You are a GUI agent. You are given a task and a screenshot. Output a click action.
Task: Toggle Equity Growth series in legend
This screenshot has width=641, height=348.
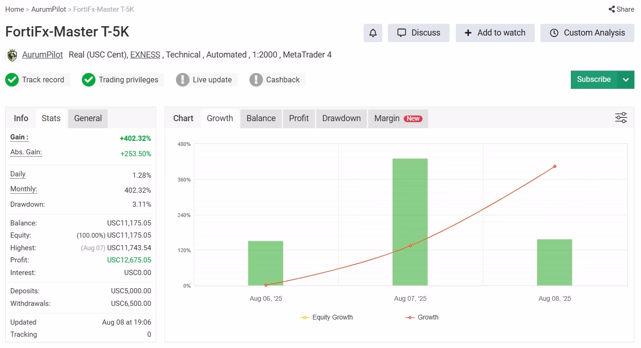click(327, 318)
